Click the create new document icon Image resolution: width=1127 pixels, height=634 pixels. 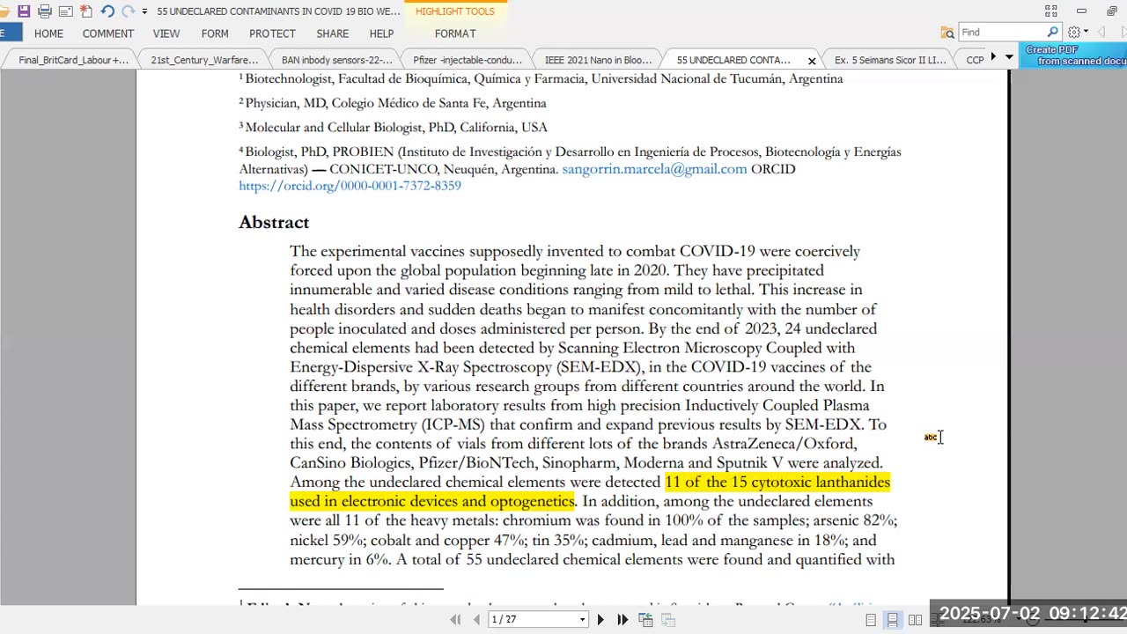click(86, 11)
